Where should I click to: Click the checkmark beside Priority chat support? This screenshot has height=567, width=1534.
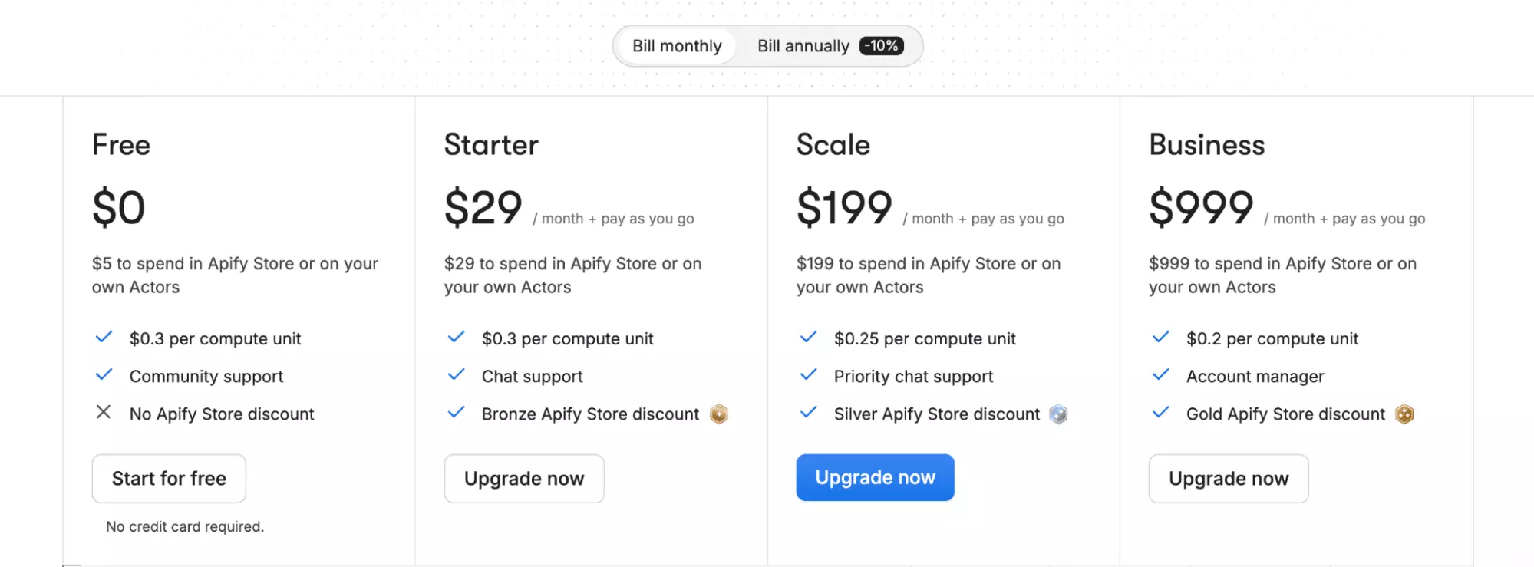[x=808, y=375]
